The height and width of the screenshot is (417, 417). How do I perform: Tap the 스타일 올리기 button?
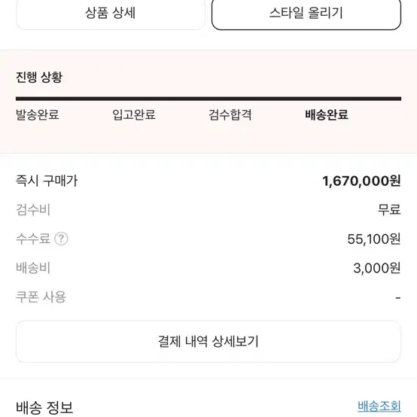click(306, 14)
